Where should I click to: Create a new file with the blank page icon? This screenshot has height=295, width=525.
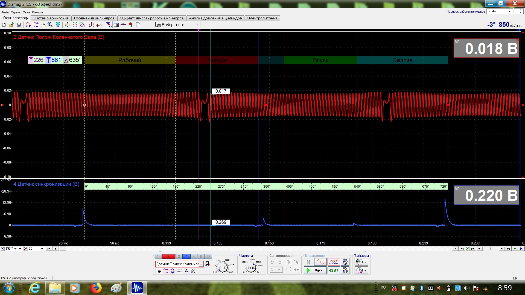pyautogui.click(x=4, y=25)
